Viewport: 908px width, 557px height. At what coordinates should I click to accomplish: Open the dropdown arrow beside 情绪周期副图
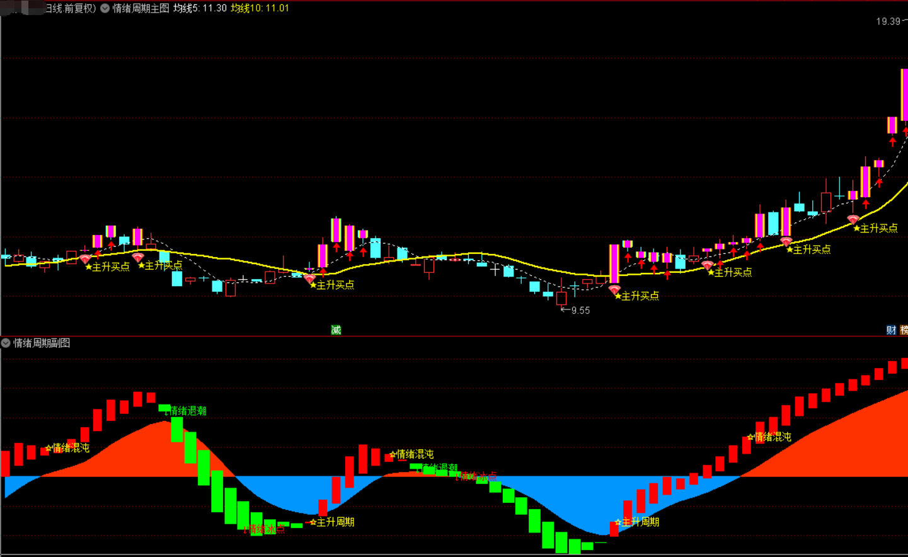(x=6, y=343)
